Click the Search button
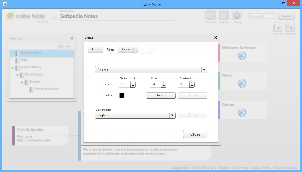 click(x=286, y=16)
